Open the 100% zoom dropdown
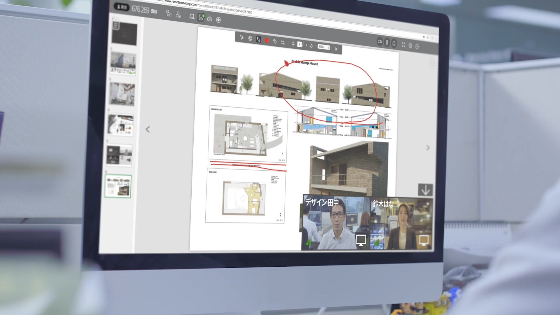The image size is (560, 315). (323, 47)
